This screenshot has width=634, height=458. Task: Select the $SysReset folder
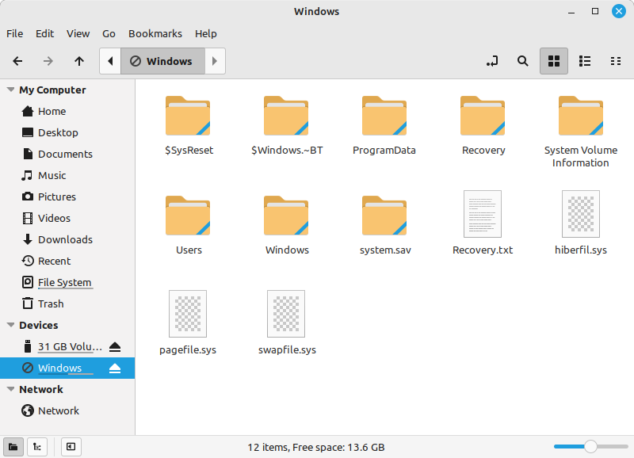click(x=188, y=126)
